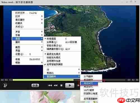Click the rewind double-arrow button
The height and width of the screenshot is (103, 140).
click(56, 85)
